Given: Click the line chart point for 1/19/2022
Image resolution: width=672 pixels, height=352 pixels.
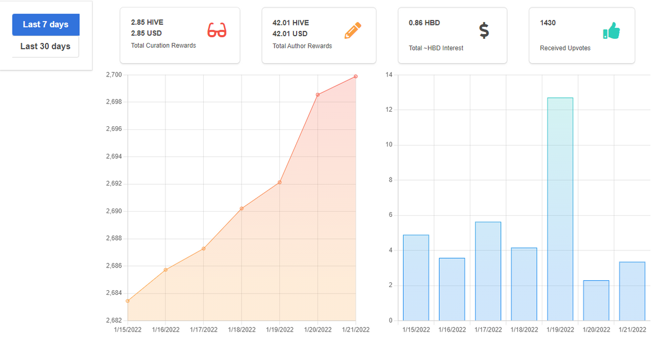Looking at the screenshot, I should pyautogui.click(x=280, y=182).
